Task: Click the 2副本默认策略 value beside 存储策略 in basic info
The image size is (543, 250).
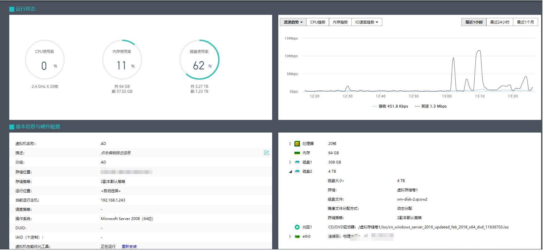Action: pyautogui.click(x=113, y=182)
